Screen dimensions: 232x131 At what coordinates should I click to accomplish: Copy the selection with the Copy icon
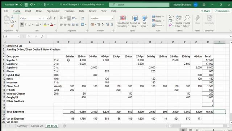coord(12,21)
